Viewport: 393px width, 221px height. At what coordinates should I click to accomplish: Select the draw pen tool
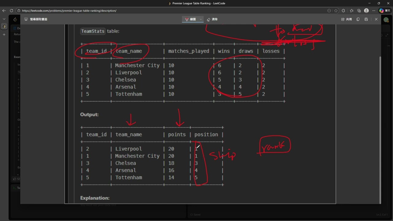pyautogui.click(x=190, y=19)
